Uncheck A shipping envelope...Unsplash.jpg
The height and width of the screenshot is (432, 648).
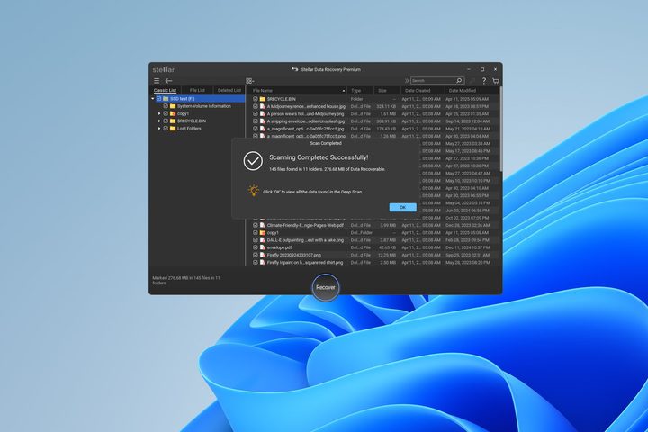256,121
